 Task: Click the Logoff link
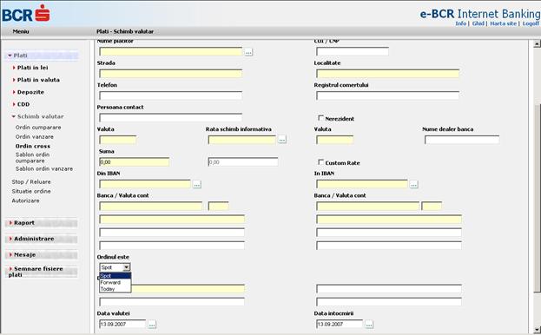tap(531, 23)
